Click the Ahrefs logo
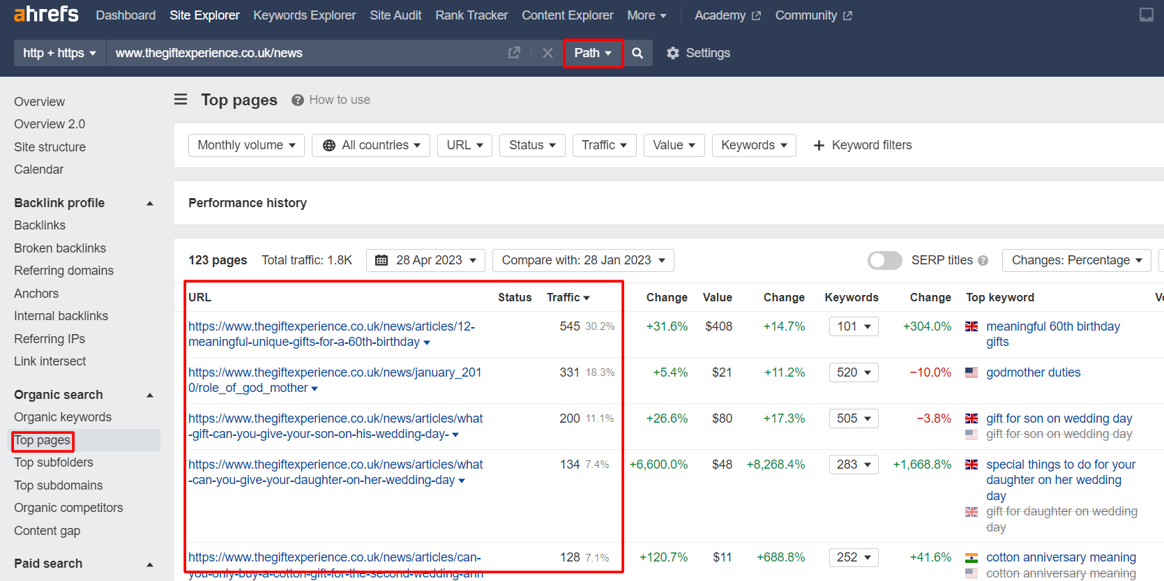 46,14
